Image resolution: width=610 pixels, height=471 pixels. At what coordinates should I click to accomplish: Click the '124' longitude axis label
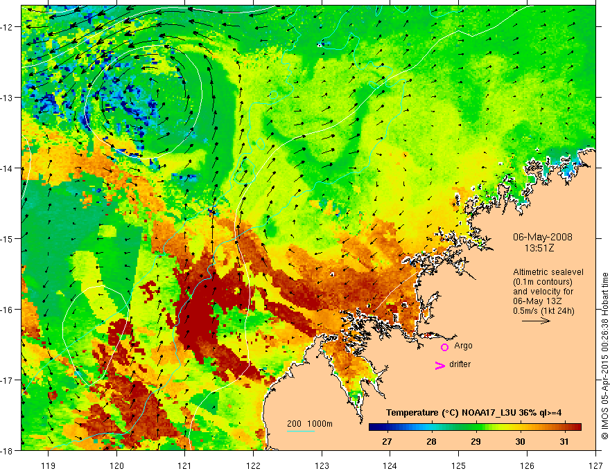tap(390, 465)
